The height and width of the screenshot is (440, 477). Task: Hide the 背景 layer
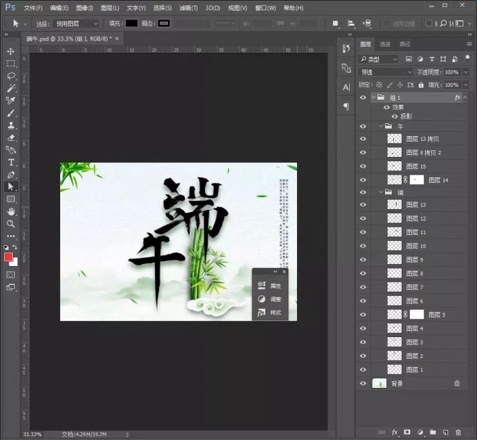[x=363, y=383]
